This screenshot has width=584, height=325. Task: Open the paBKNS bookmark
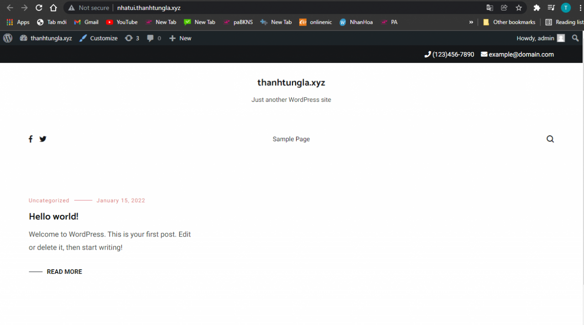point(238,22)
